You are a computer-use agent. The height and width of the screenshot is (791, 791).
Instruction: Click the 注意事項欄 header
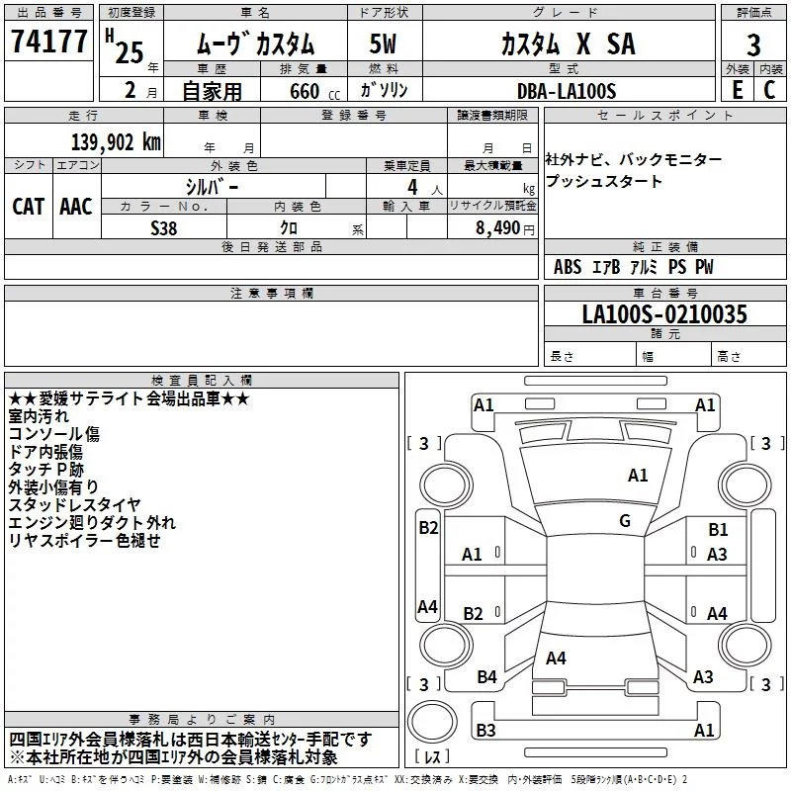271,293
